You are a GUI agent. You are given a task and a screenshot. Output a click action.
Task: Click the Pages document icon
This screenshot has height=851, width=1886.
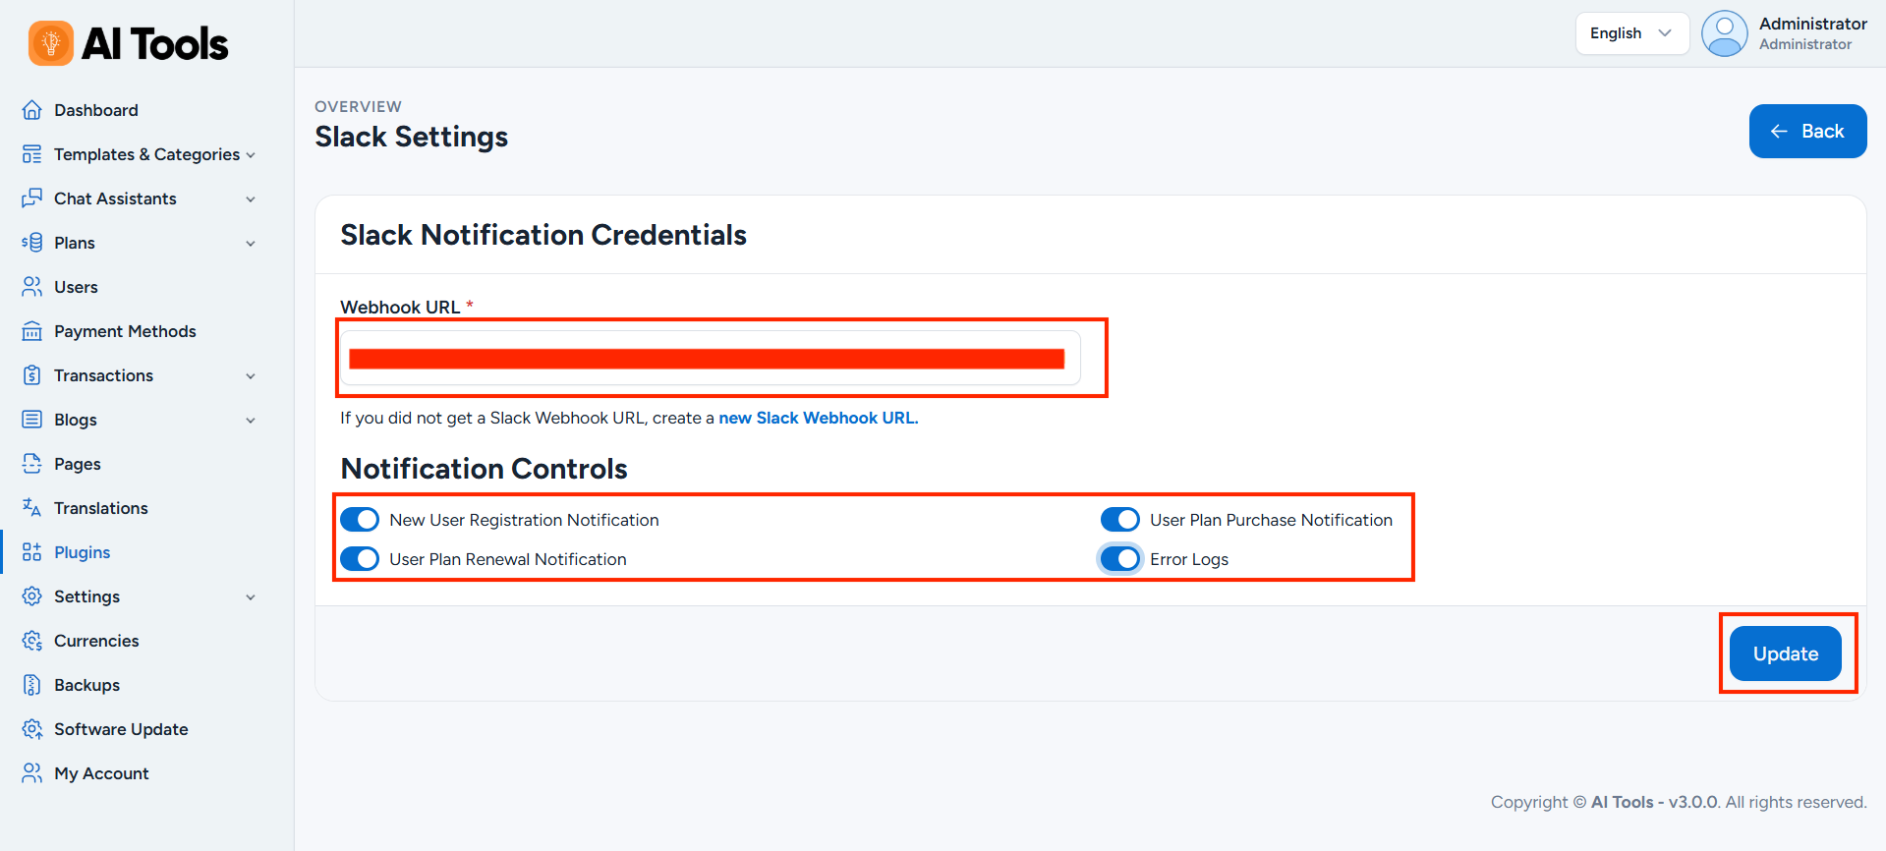tap(32, 464)
